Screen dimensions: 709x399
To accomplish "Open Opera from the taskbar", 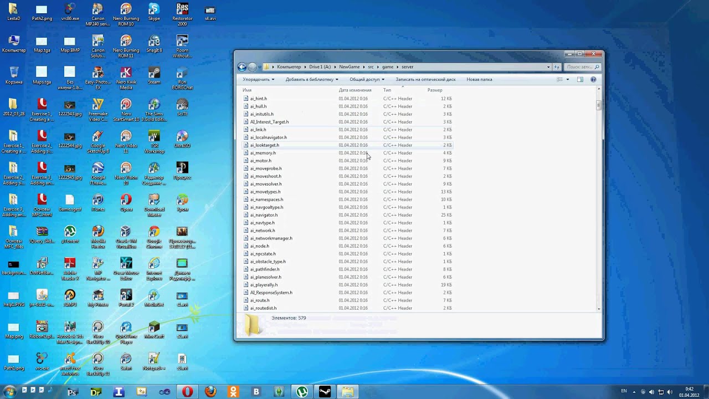I will 187,392.
